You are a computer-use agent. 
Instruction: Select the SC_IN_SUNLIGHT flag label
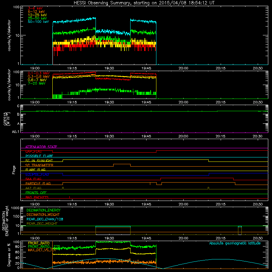click(39, 160)
